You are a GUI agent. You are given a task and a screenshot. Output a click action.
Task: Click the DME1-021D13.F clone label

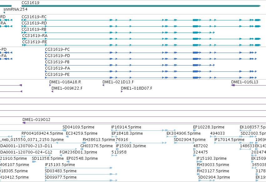point(118,82)
